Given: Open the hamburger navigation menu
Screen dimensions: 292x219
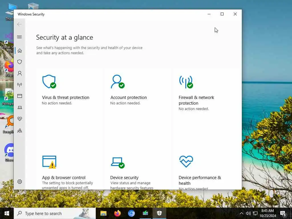Looking at the screenshot, I should (19, 37).
